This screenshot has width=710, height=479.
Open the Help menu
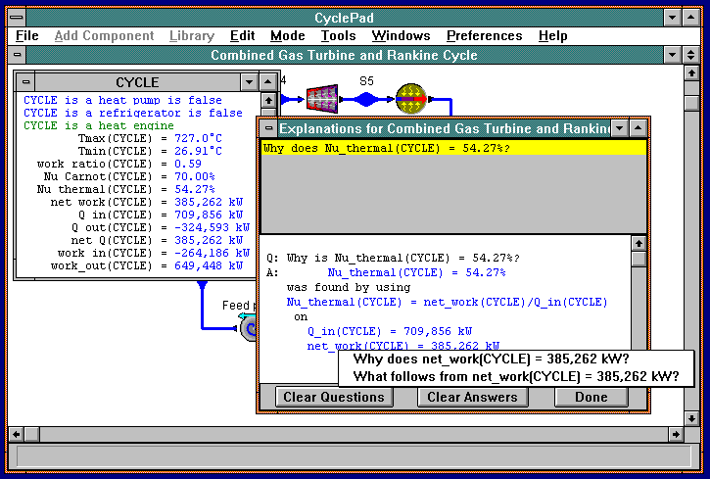[x=553, y=36]
